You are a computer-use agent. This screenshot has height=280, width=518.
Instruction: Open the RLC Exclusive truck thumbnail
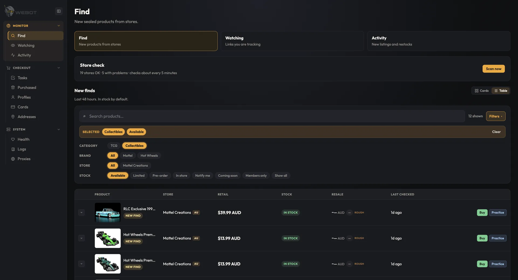coord(108,212)
